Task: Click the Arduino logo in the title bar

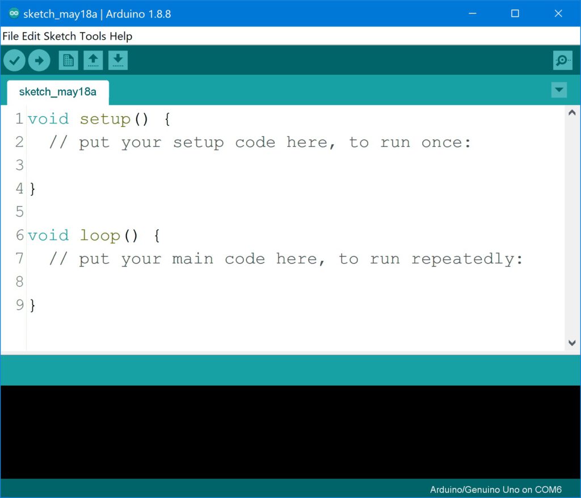Action: tap(14, 14)
